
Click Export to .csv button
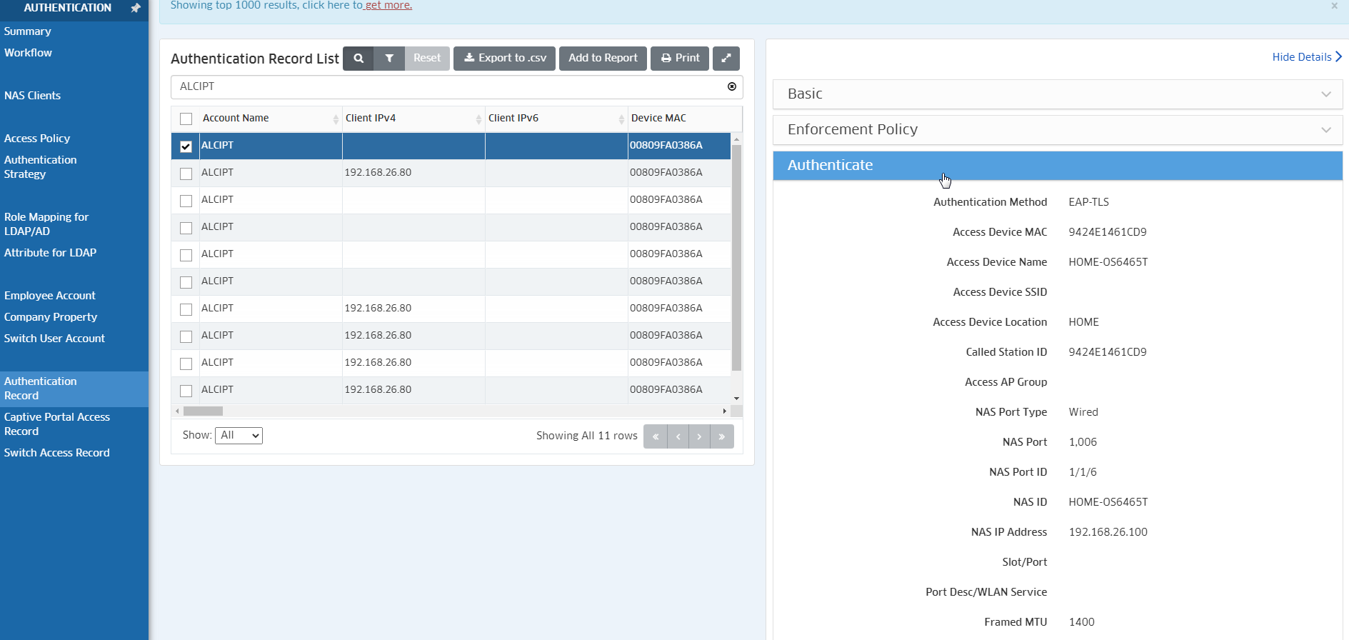[x=505, y=59]
